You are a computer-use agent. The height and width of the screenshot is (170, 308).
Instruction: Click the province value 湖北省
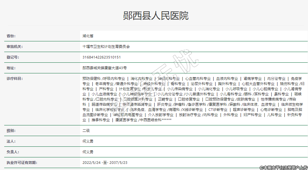pyautogui.click(x=88, y=36)
